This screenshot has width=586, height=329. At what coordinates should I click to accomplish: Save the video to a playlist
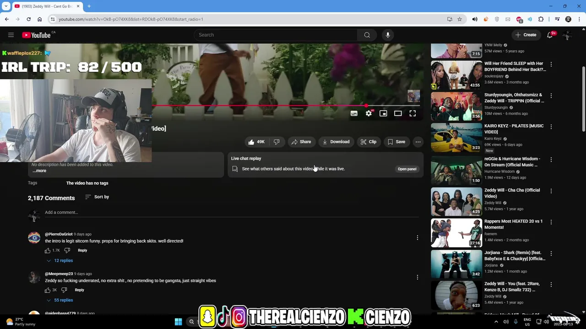click(x=396, y=142)
